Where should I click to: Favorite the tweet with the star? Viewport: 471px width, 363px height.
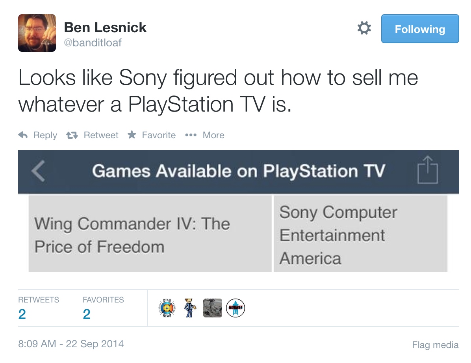[152, 135]
